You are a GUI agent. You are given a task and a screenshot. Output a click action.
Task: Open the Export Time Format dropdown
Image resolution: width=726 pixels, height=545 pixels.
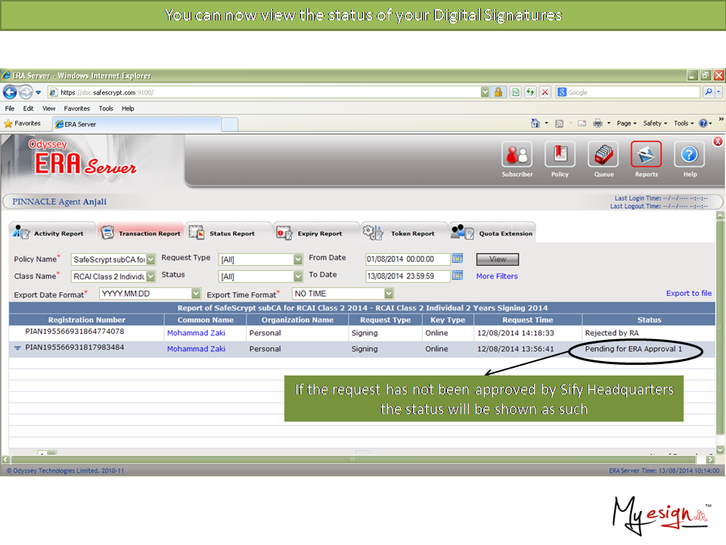click(389, 294)
